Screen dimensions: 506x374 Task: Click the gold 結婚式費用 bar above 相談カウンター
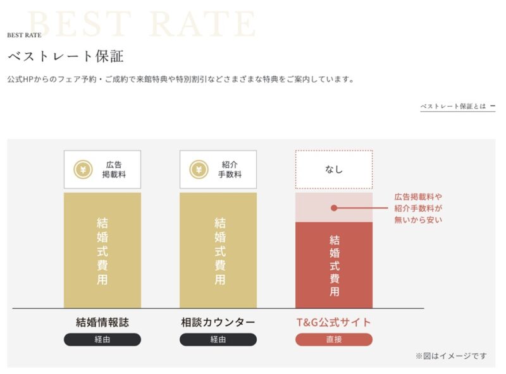coord(218,251)
